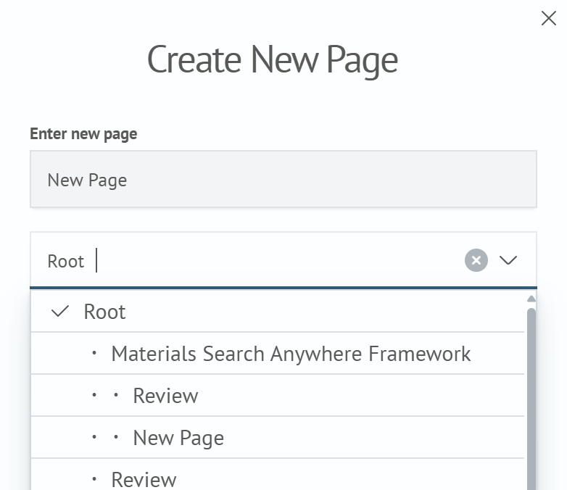567x490 pixels.
Task: Pick the double-indented Review option
Action: pyautogui.click(x=278, y=395)
